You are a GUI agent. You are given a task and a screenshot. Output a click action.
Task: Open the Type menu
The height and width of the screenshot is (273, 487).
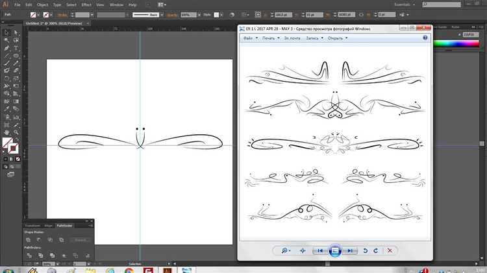57,5
